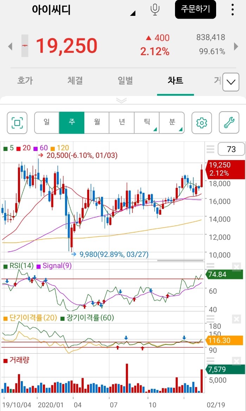Go to previous stock with left arrow
Screen dimensions: 246x411
(10, 47)
